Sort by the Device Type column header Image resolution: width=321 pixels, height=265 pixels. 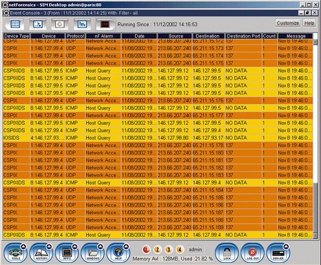(16, 36)
